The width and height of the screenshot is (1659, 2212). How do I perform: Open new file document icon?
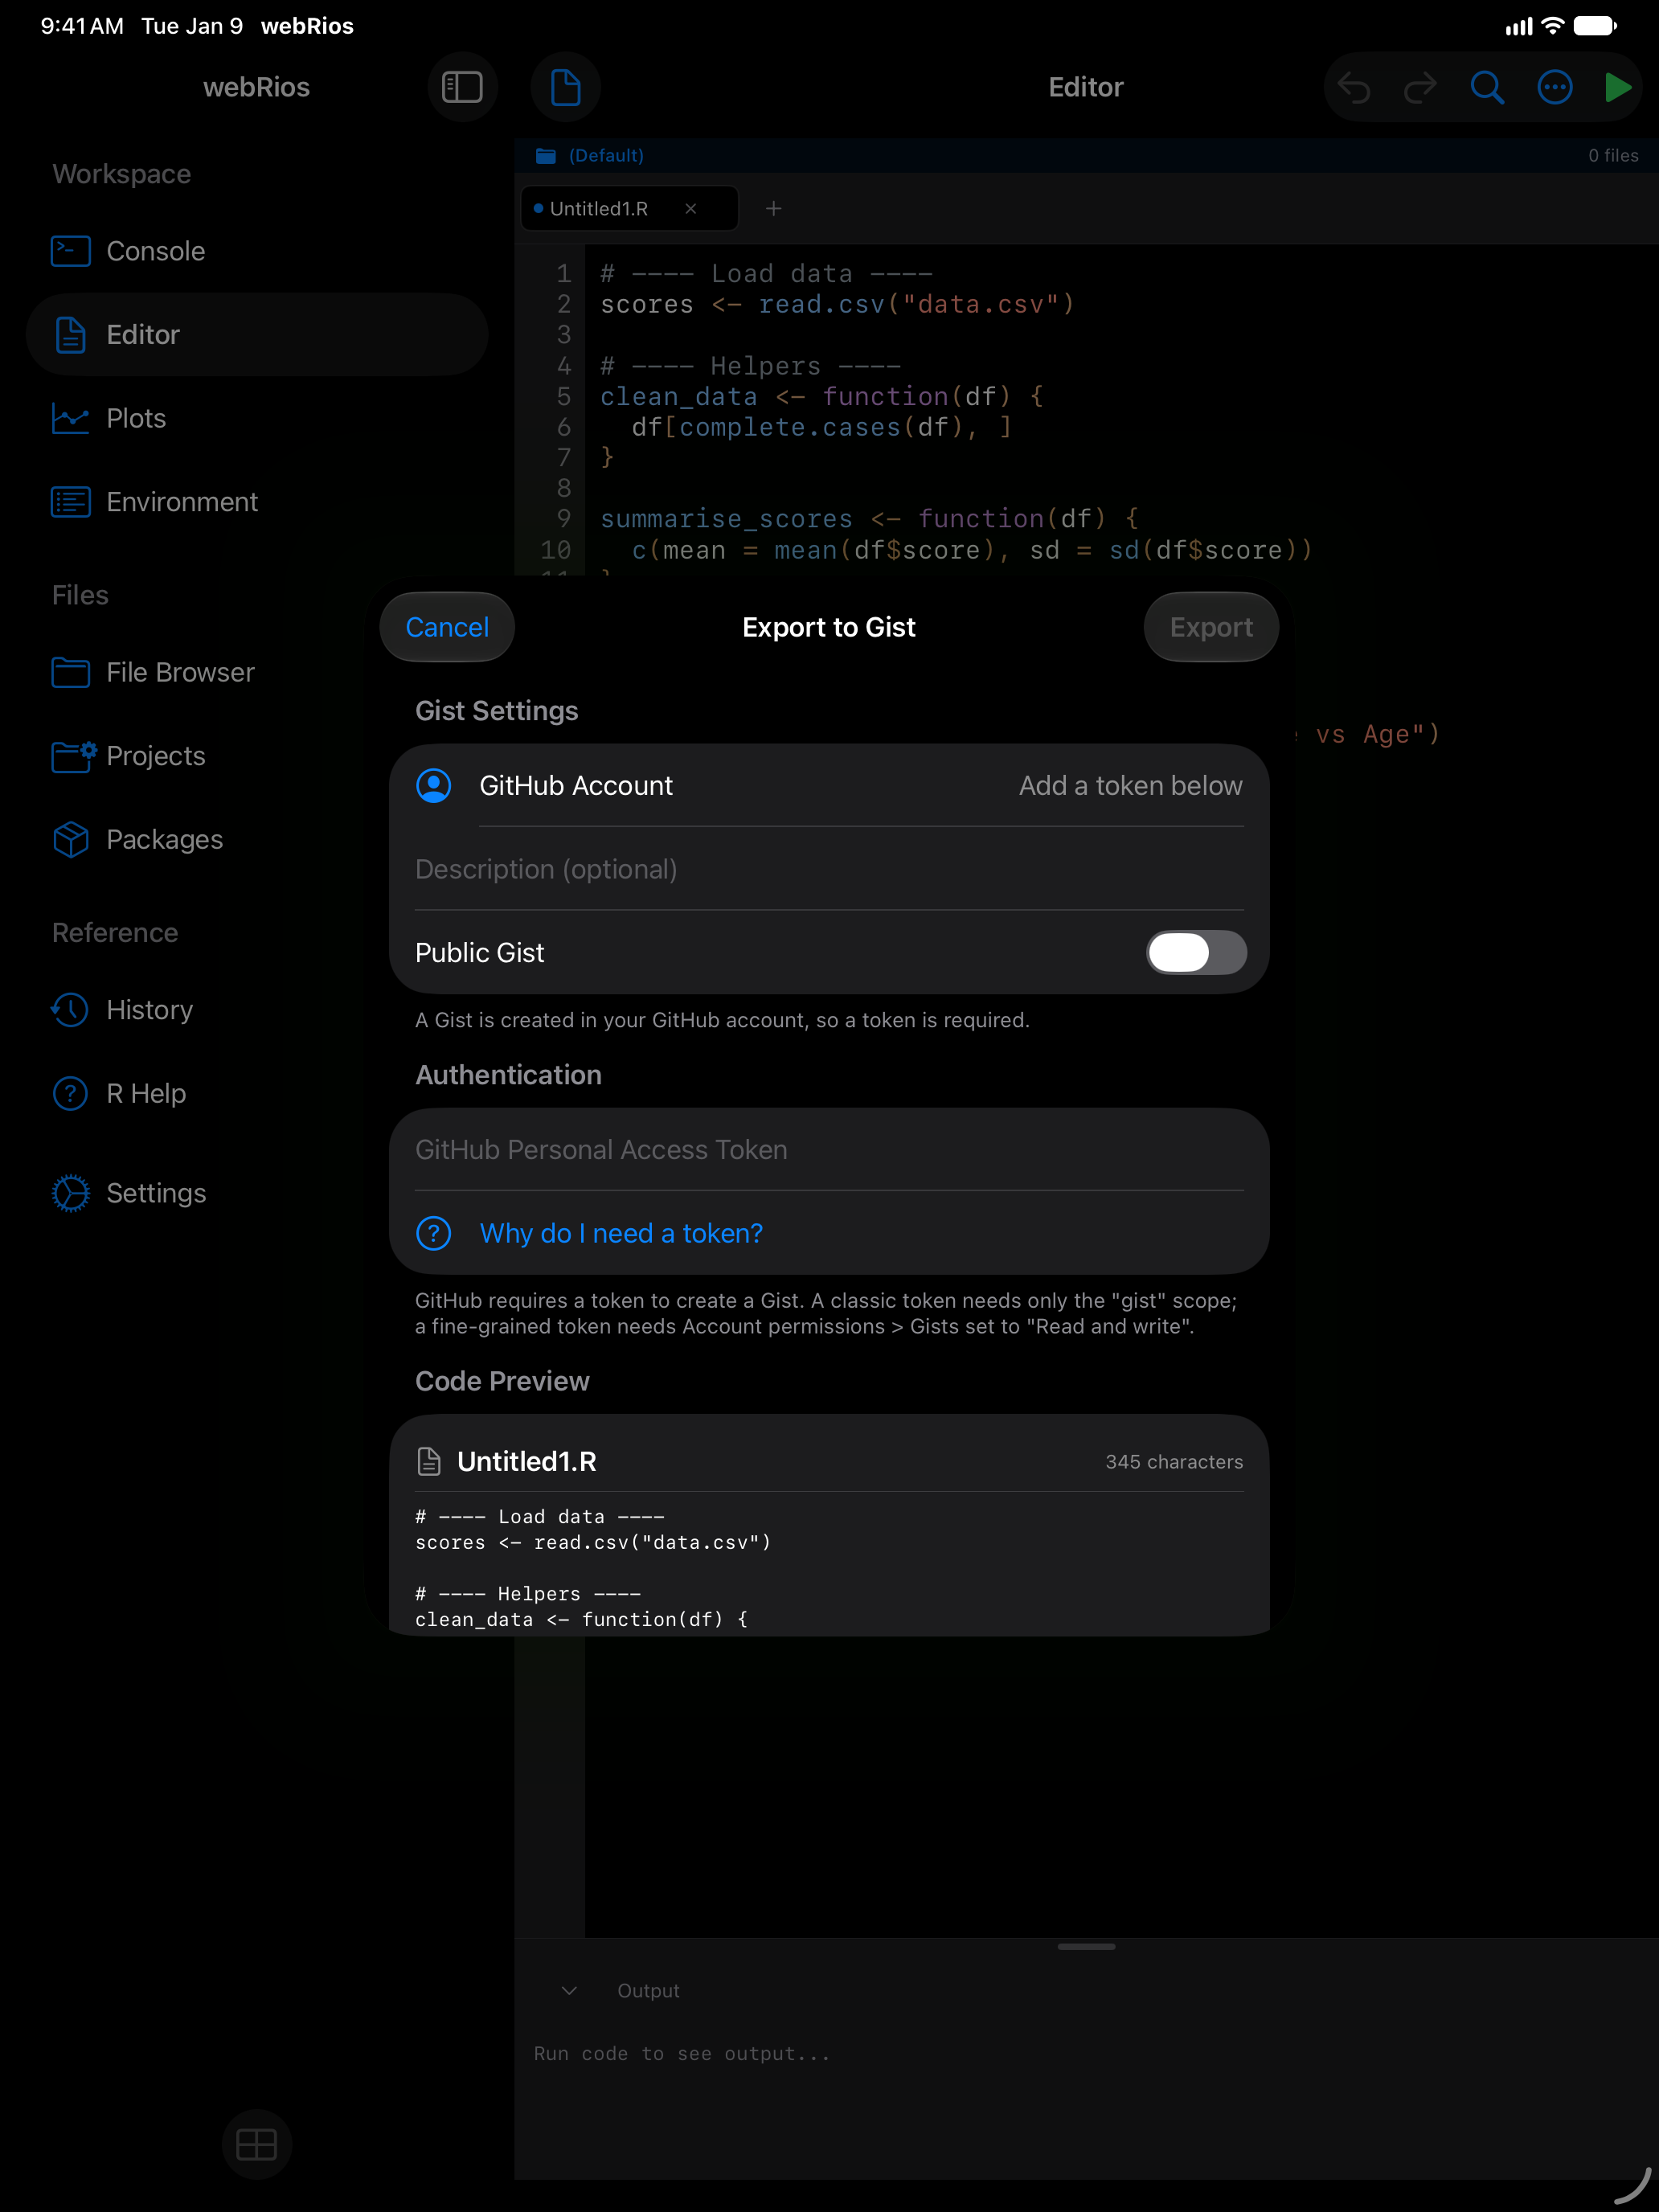(x=566, y=87)
